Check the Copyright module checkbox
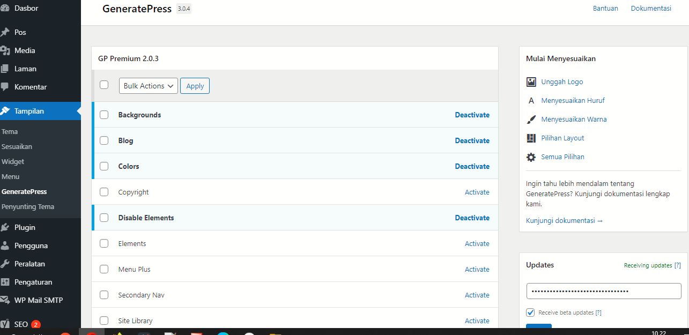The width and height of the screenshot is (689, 335). [x=104, y=192]
